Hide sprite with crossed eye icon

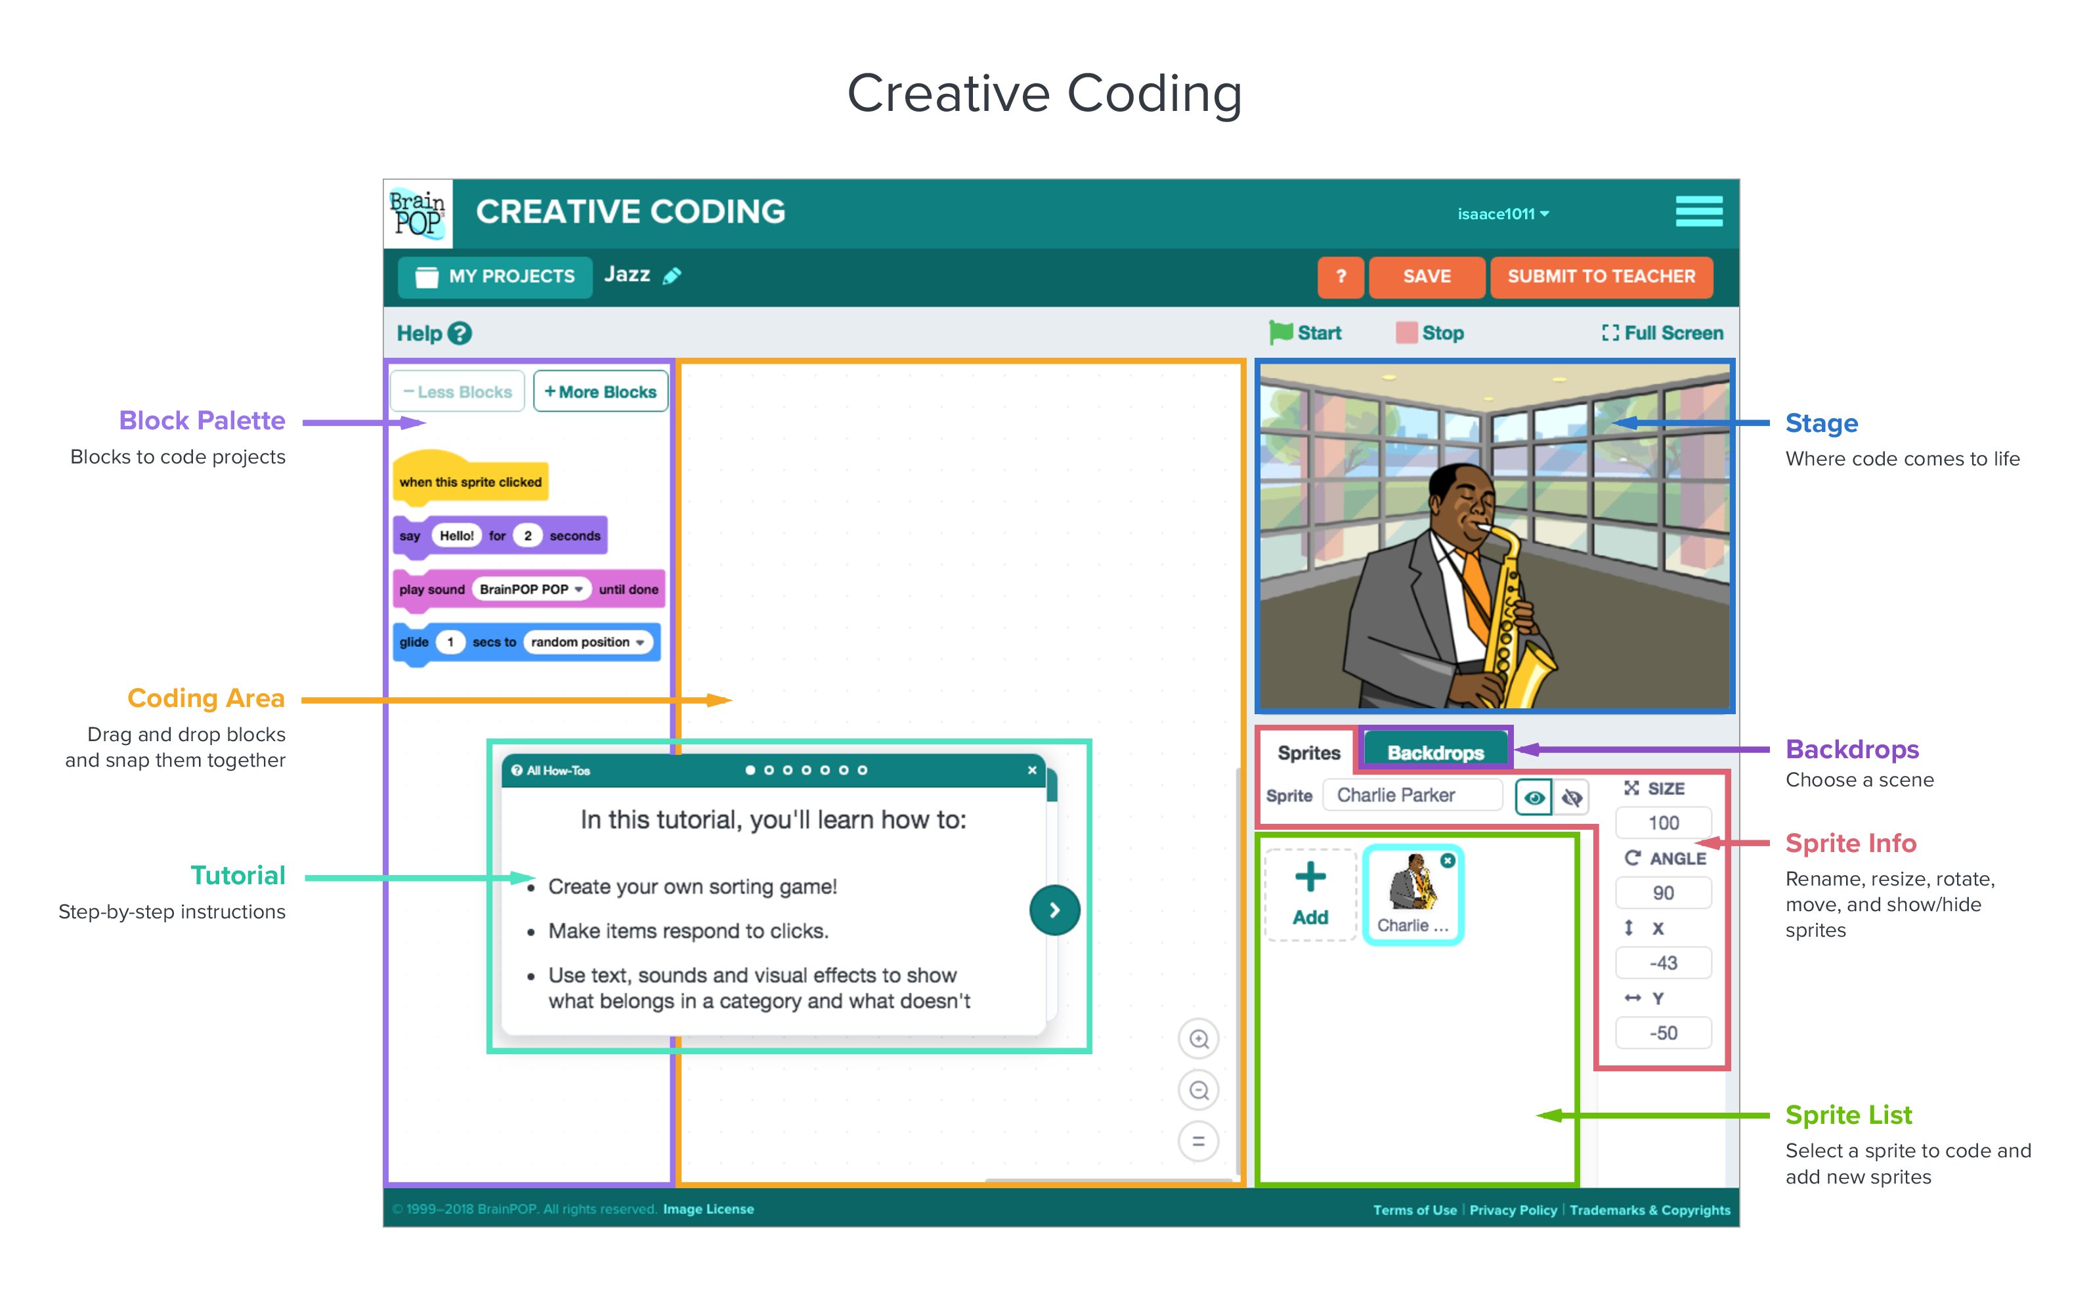[x=1571, y=797]
